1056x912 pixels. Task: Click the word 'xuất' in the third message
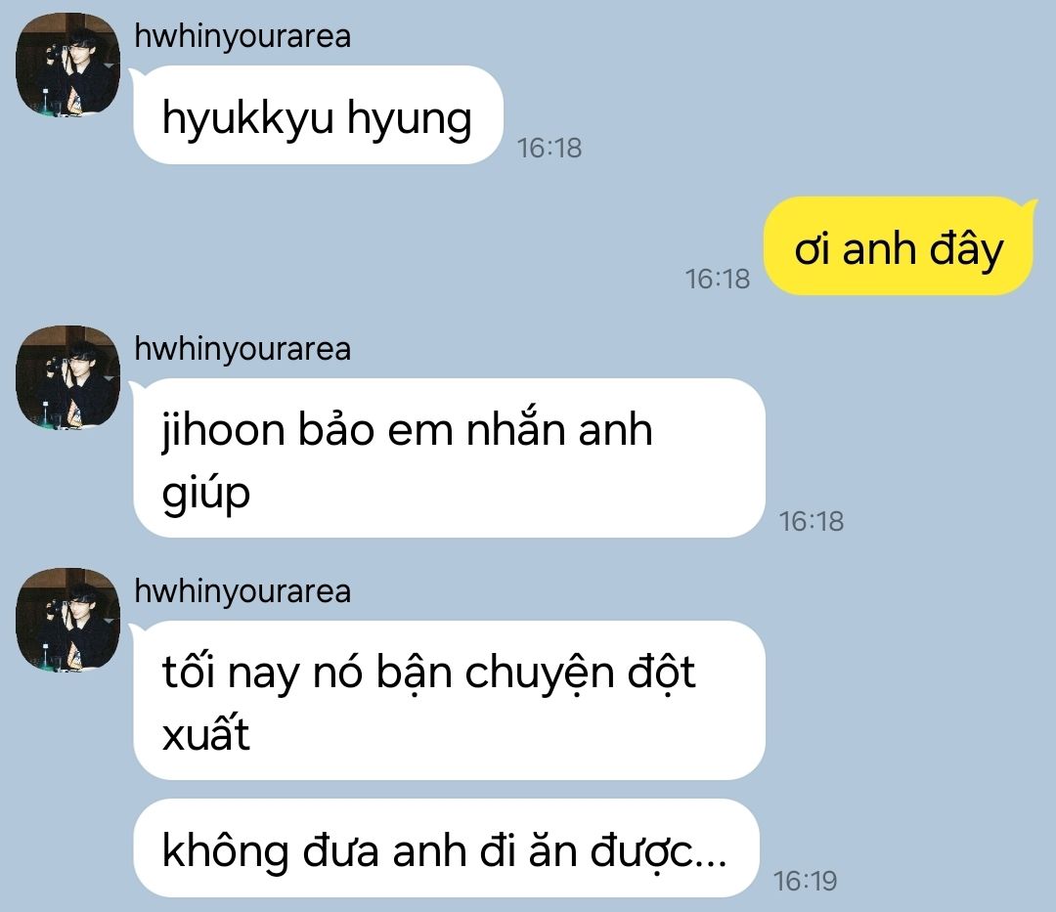tap(206, 734)
